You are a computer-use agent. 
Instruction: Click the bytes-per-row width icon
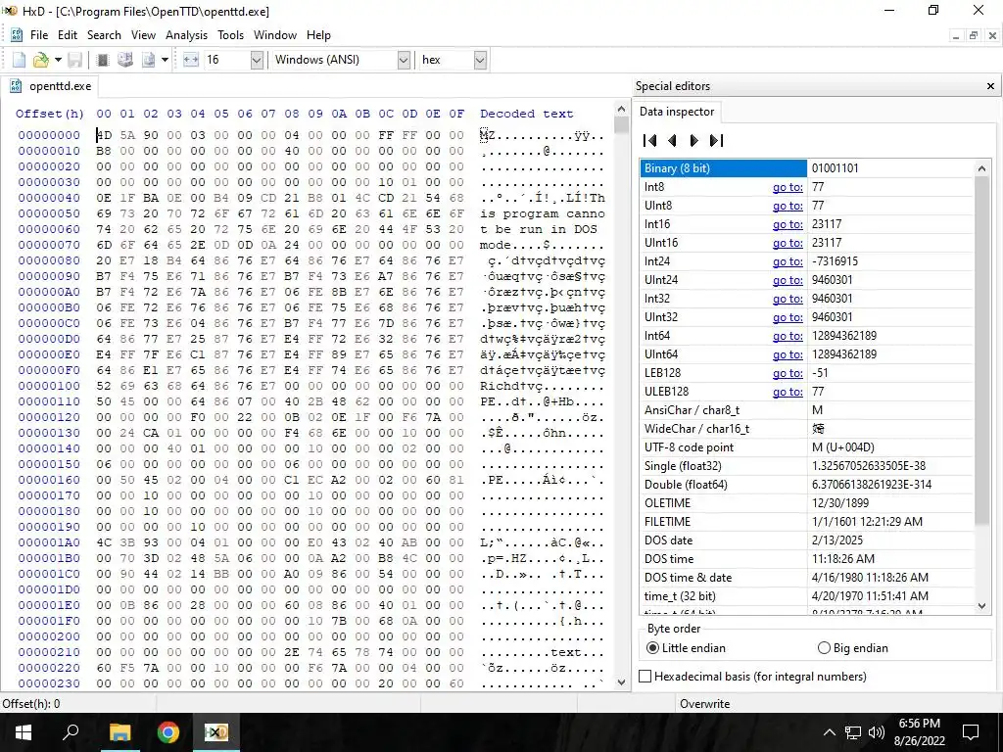[191, 60]
